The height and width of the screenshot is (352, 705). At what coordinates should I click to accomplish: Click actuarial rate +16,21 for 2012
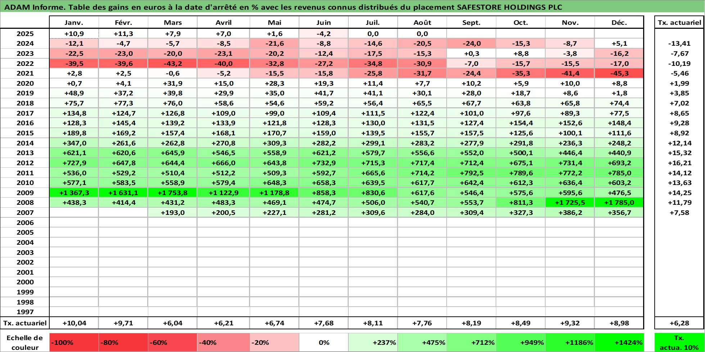(679, 163)
